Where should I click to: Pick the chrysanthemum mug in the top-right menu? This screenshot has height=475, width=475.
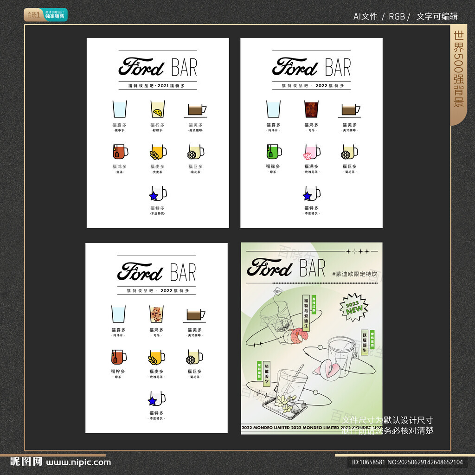pyautogui.click(x=349, y=152)
